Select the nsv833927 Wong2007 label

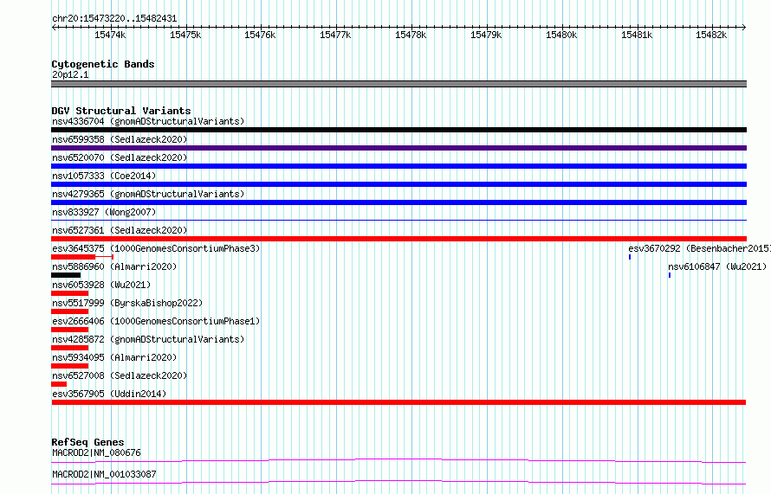point(104,212)
